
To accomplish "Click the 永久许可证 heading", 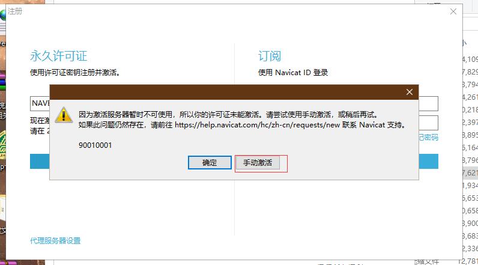I will 58,56.
